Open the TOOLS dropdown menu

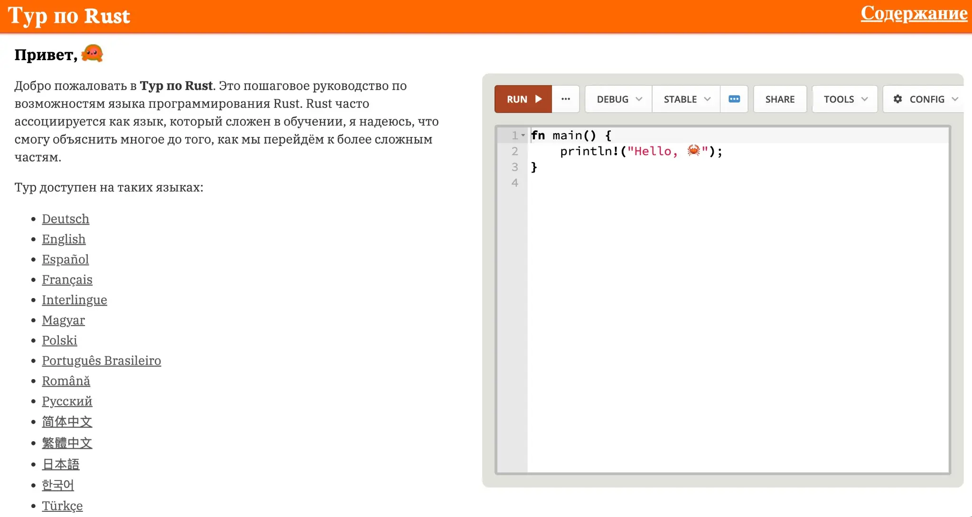[845, 99]
